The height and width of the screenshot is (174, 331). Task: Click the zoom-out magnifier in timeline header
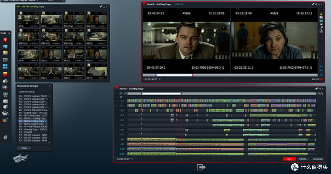[x=125, y=93]
